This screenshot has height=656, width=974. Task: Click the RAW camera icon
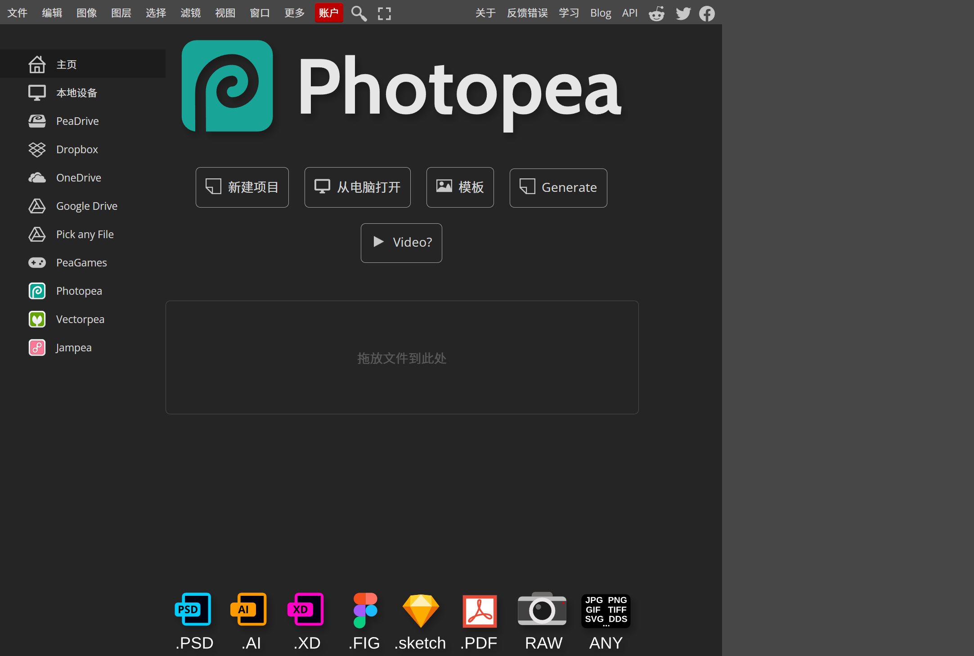pyautogui.click(x=542, y=609)
